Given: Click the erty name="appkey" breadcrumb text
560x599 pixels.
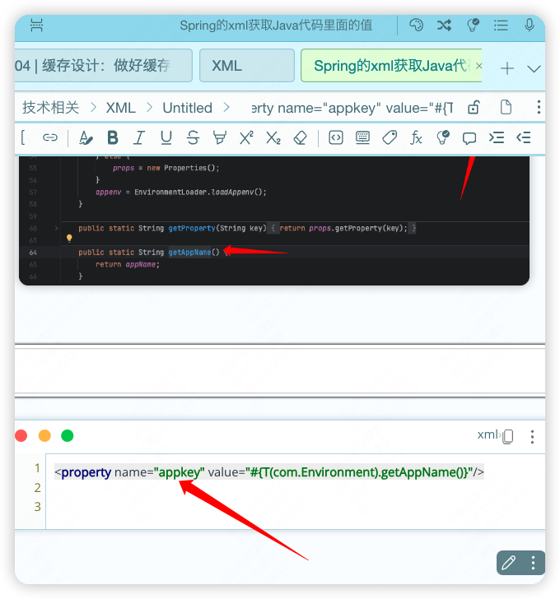Looking at the screenshot, I should tap(352, 108).
